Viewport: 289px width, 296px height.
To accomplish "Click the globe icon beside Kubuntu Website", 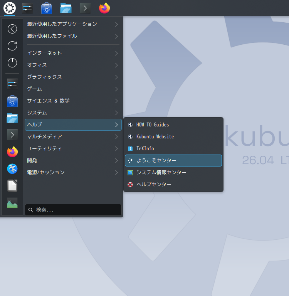I will point(130,137).
